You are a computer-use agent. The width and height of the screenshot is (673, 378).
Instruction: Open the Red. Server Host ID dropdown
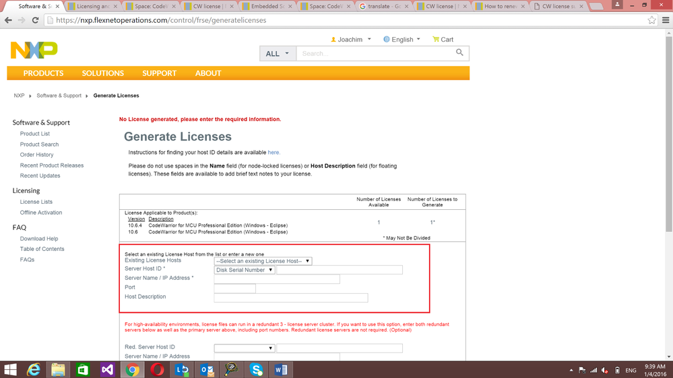(x=245, y=348)
